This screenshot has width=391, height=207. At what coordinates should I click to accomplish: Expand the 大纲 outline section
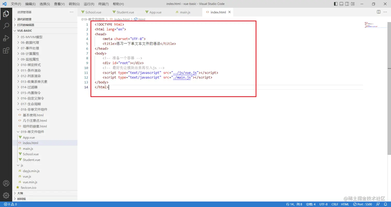click(45, 193)
